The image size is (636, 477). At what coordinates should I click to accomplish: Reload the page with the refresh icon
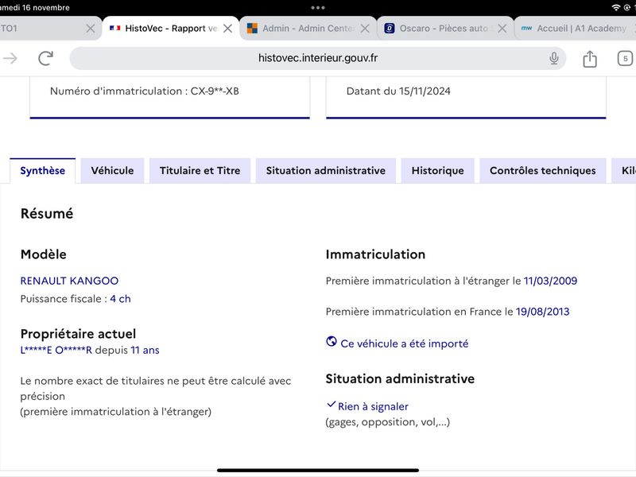coord(45,58)
